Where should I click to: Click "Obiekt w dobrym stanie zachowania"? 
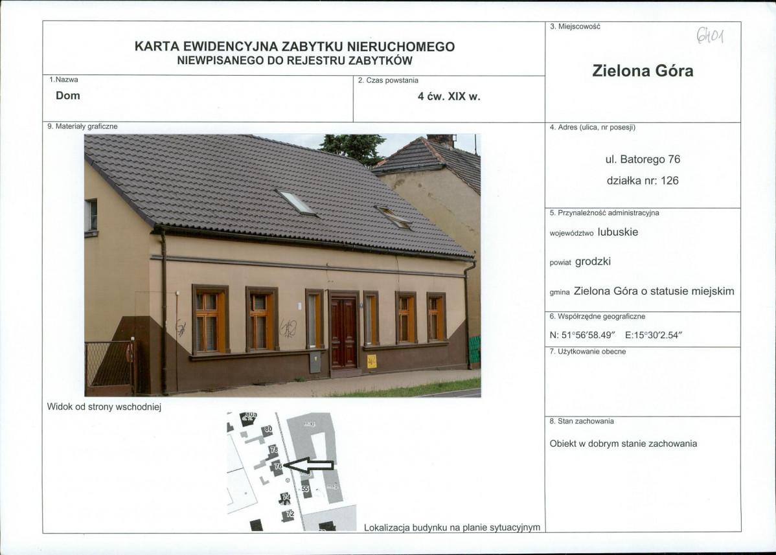pyautogui.click(x=623, y=444)
